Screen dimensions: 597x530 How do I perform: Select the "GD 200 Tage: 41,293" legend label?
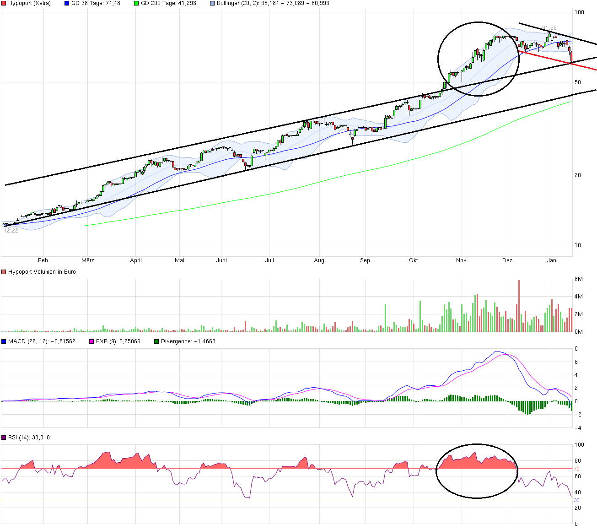pyautogui.click(x=168, y=3)
